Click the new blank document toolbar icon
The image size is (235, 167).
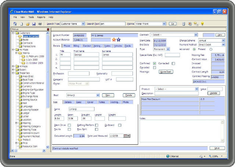click(x=21, y=24)
